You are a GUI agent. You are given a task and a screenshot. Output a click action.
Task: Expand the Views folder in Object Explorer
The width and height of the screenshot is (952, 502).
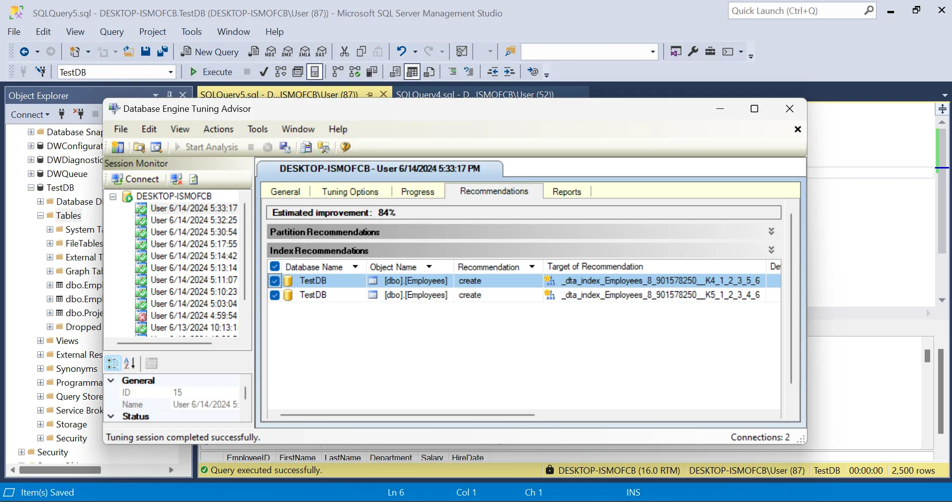tap(41, 341)
